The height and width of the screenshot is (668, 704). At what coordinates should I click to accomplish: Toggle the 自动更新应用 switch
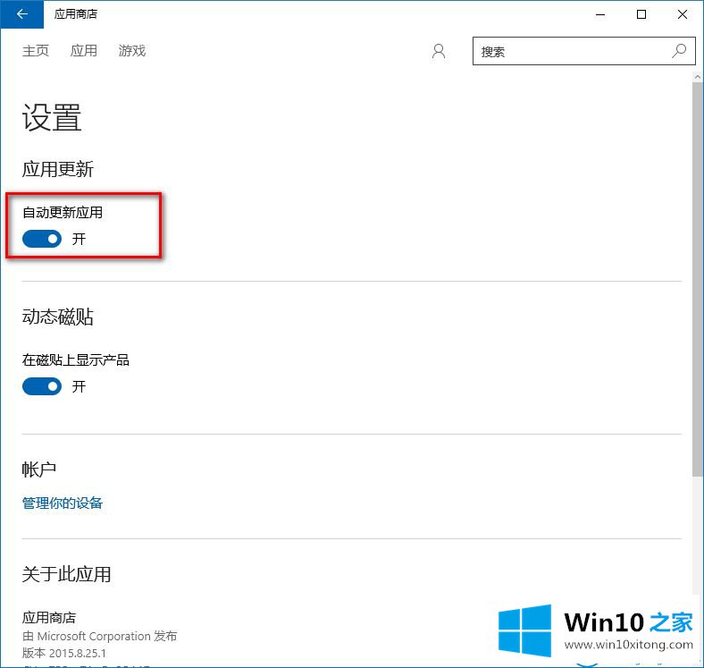coord(42,239)
